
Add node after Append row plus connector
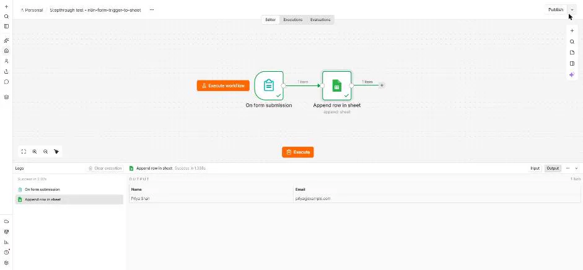click(x=382, y=85)
